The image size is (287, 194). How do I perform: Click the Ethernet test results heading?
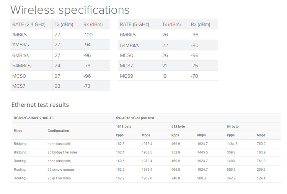point(40,104)
